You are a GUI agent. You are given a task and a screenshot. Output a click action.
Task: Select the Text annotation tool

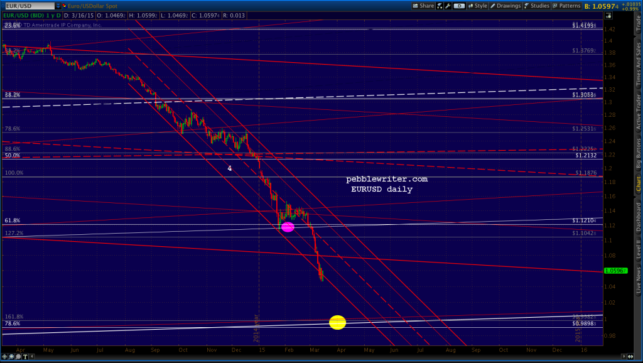pos(24,357)
